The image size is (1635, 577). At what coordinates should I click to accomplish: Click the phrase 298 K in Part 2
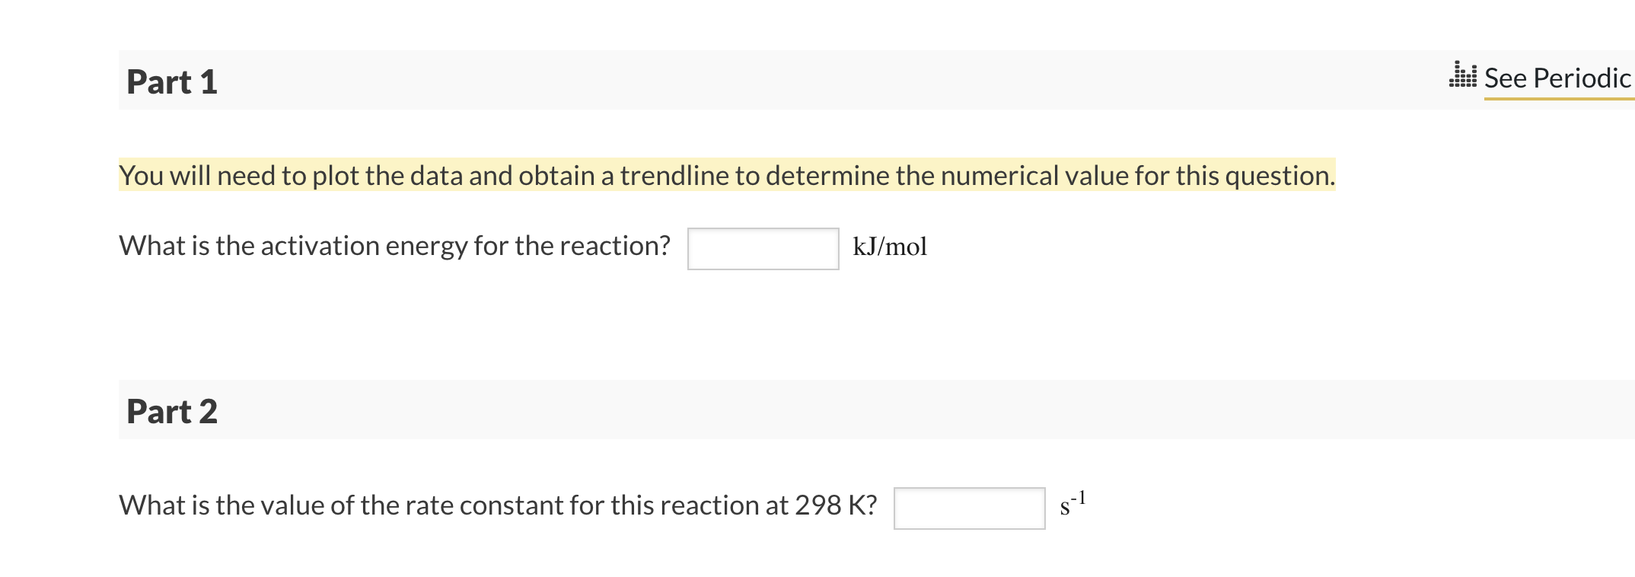click(833, 503)
